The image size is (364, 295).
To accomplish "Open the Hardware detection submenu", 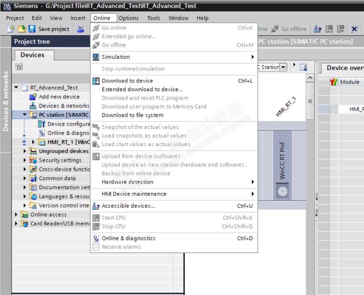I will pyautogui.click(x=174, y=182).
